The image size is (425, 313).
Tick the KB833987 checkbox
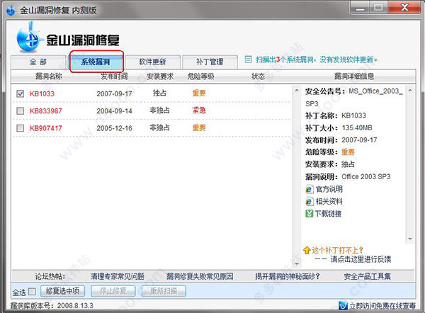coord(21,111)
